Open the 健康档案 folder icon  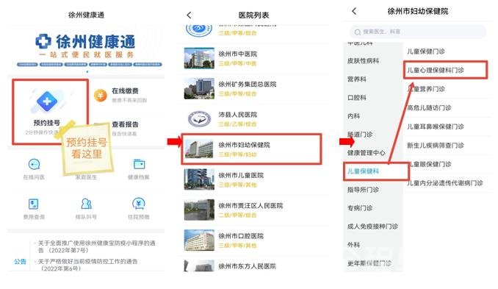pyautogui.click(x=139, y=164)
